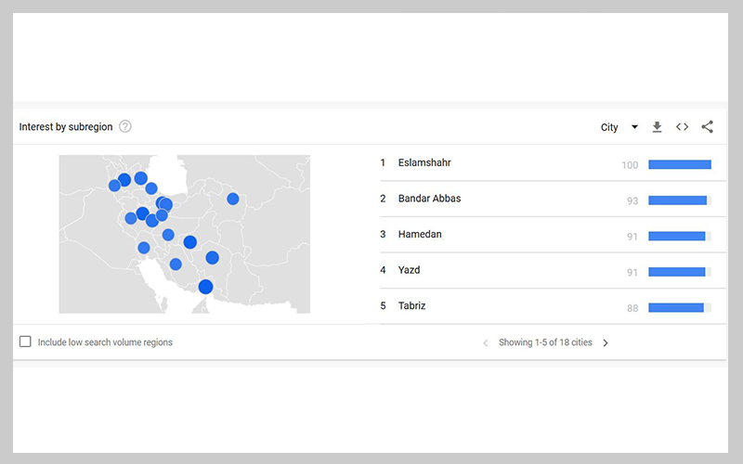The image size is (743, 464).
Task: Select Eslamshahr in the city list
Action: (x=424, y=163)
